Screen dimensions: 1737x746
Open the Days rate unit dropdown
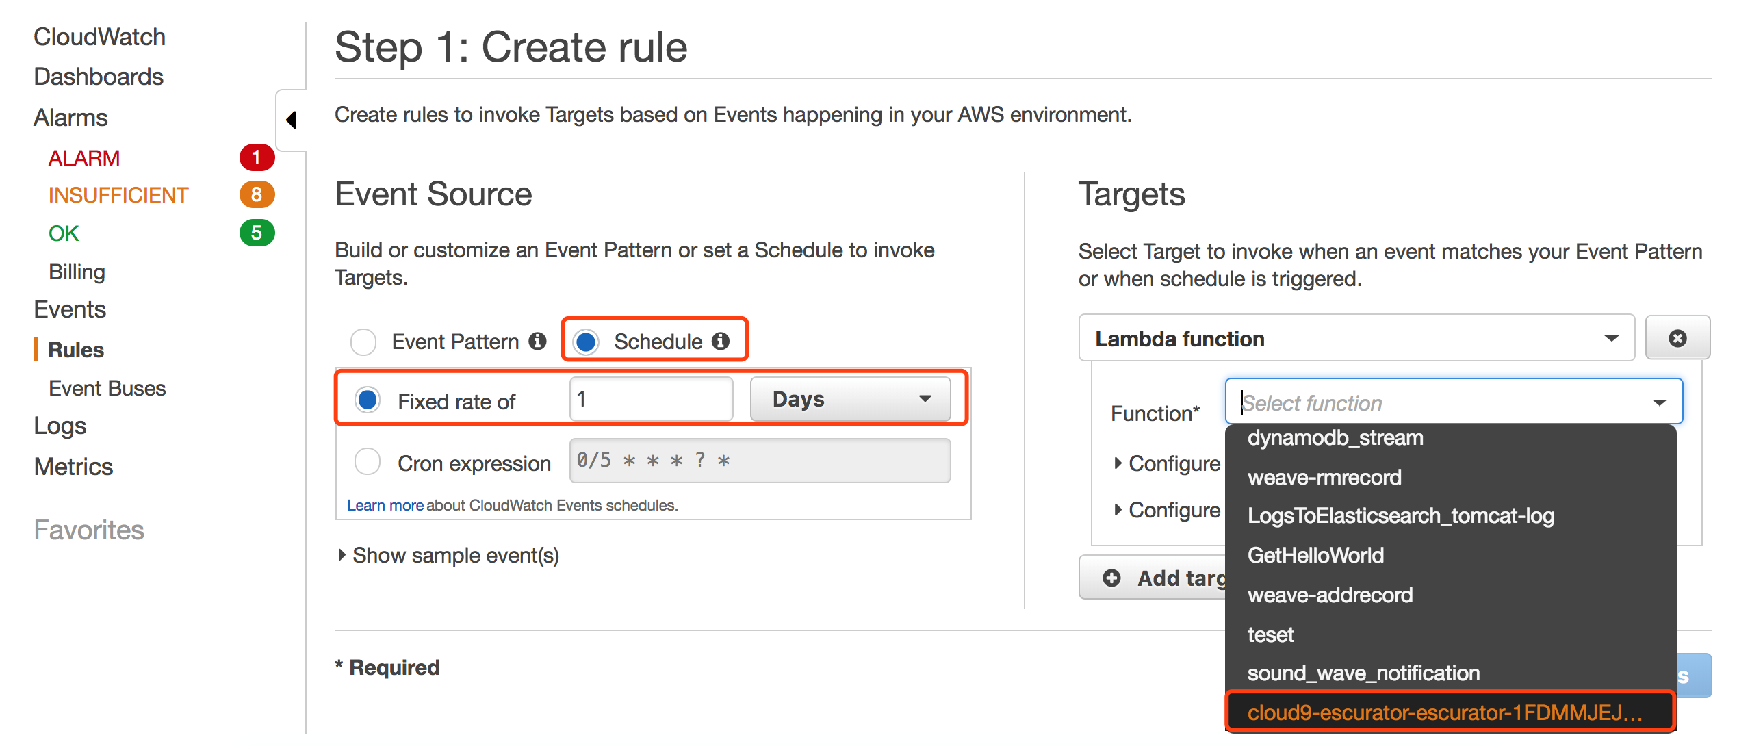pos(850,399)
